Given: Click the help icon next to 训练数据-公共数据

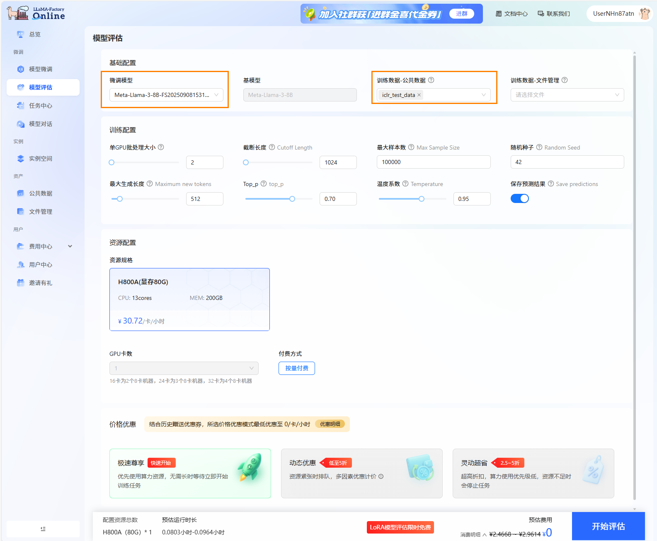Looking at the screenshot, I should point(431,80).
